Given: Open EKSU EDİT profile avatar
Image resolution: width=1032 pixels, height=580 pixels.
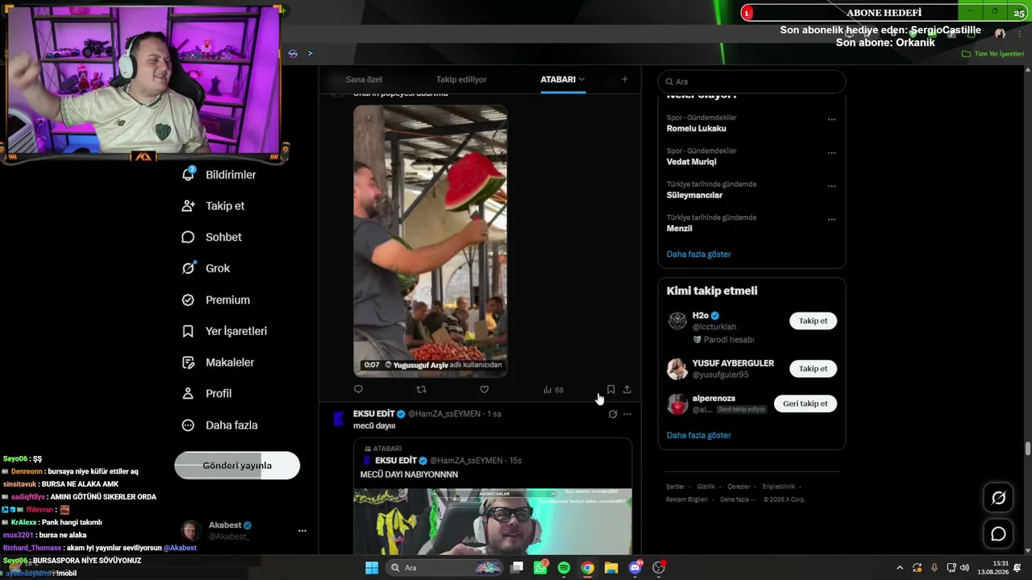Looking at the screenshot, I should [x=339, y=417].
